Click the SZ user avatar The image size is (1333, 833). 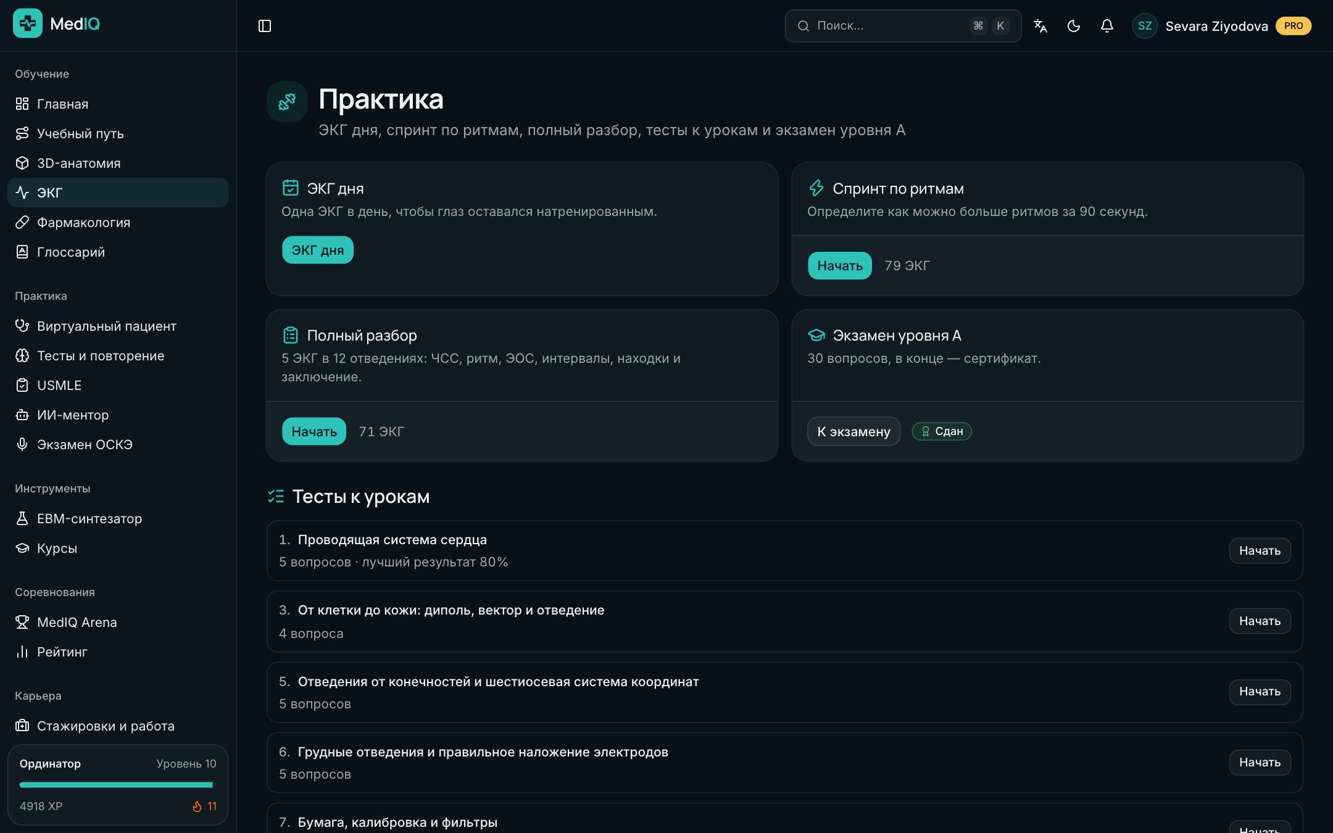point(1145,26)
